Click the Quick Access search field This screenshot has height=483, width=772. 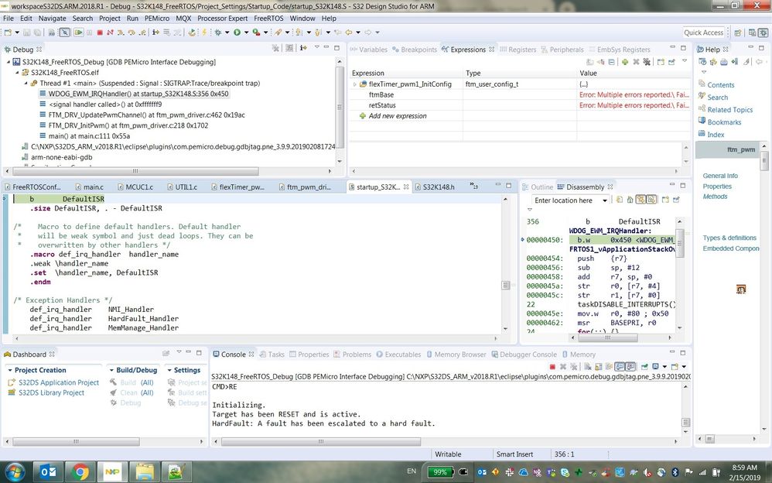tap(703, 33)
